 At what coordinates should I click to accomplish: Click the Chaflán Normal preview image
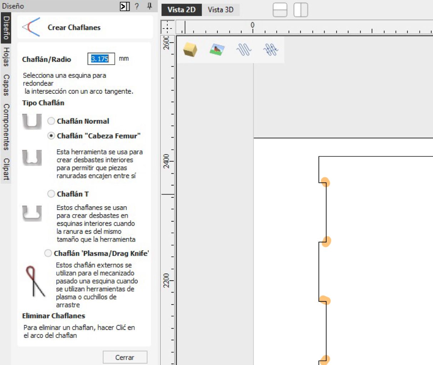[x=32, y=122]
